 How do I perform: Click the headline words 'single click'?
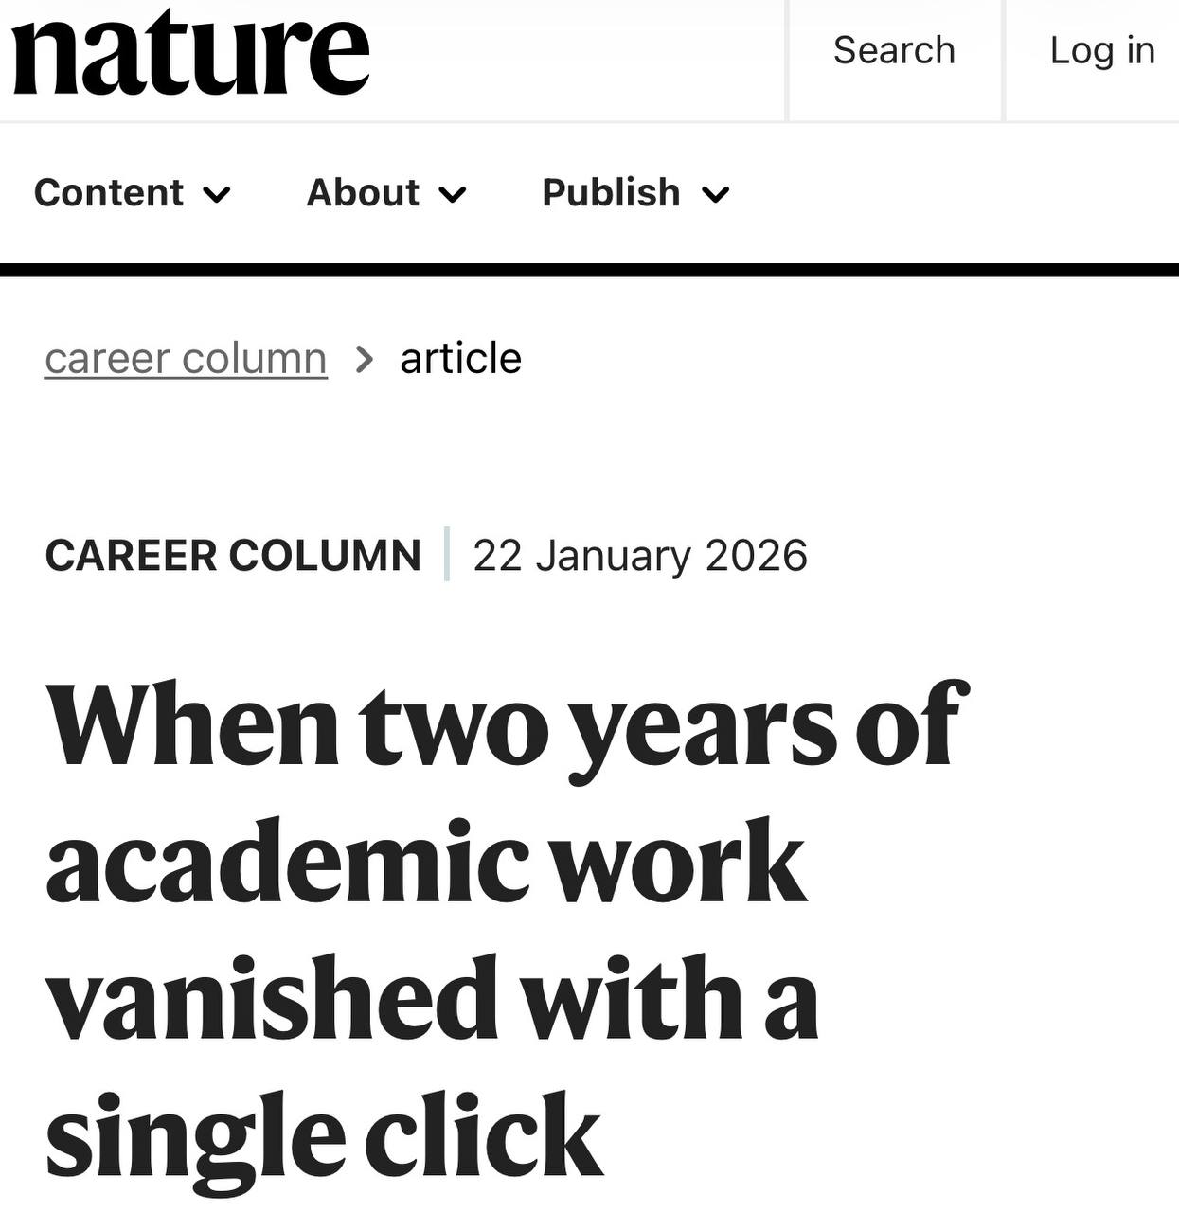(x=324, y=1134)
